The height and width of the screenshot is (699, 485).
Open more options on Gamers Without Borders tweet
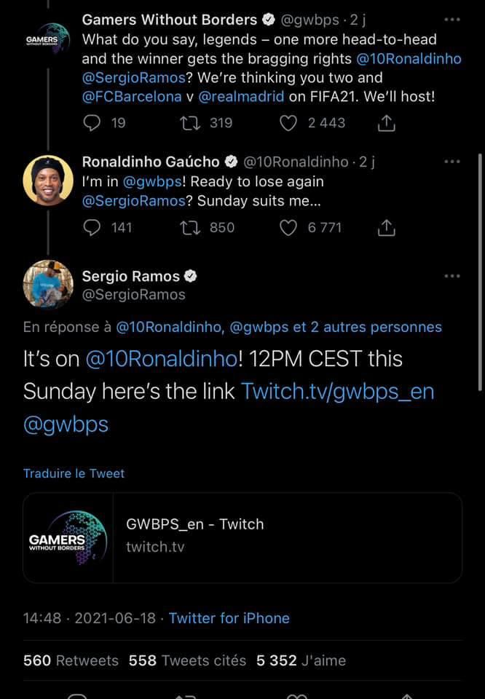452,19
